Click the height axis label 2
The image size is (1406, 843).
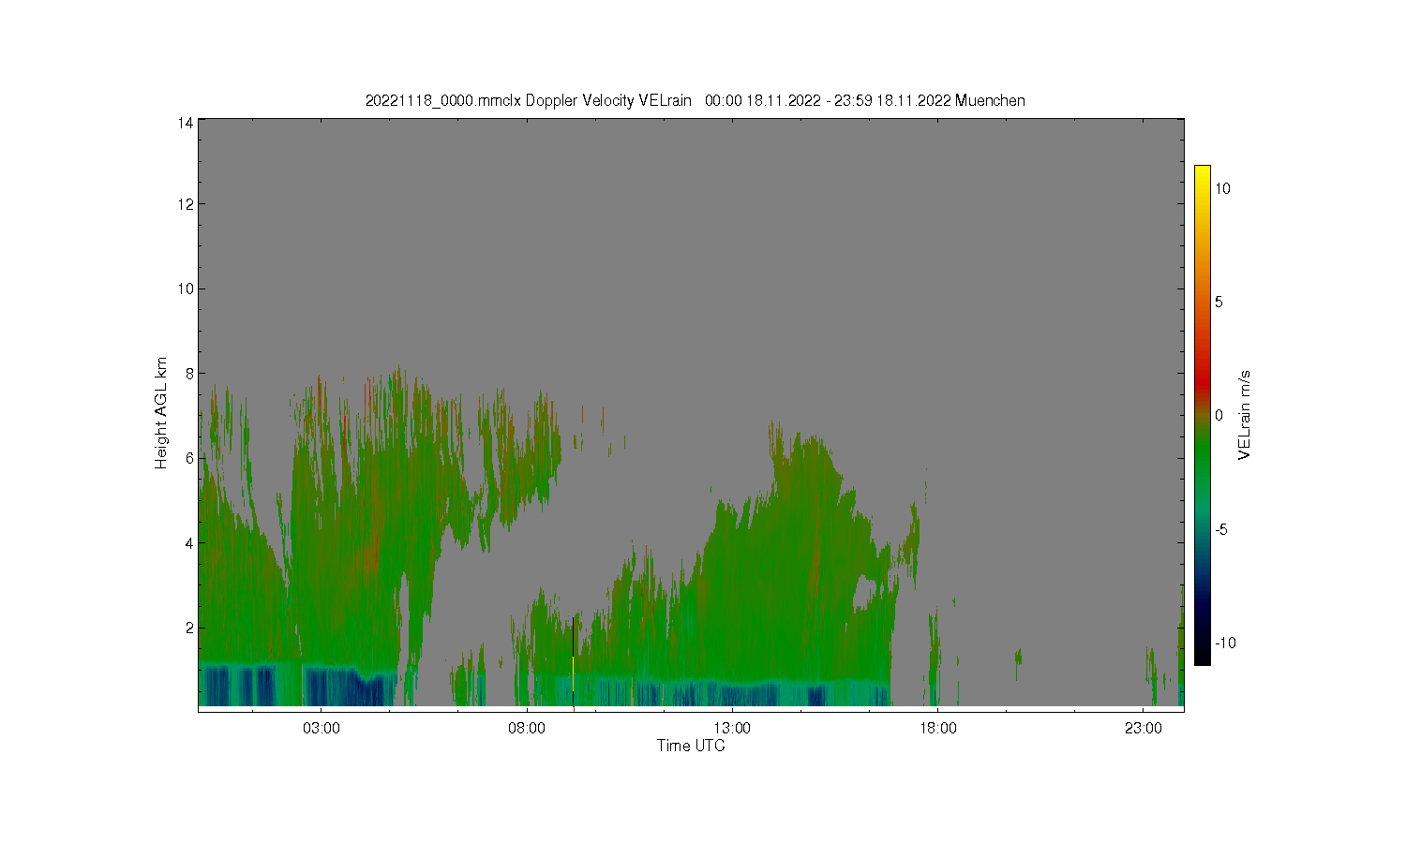pyautogui.click(x=189, y=628)
